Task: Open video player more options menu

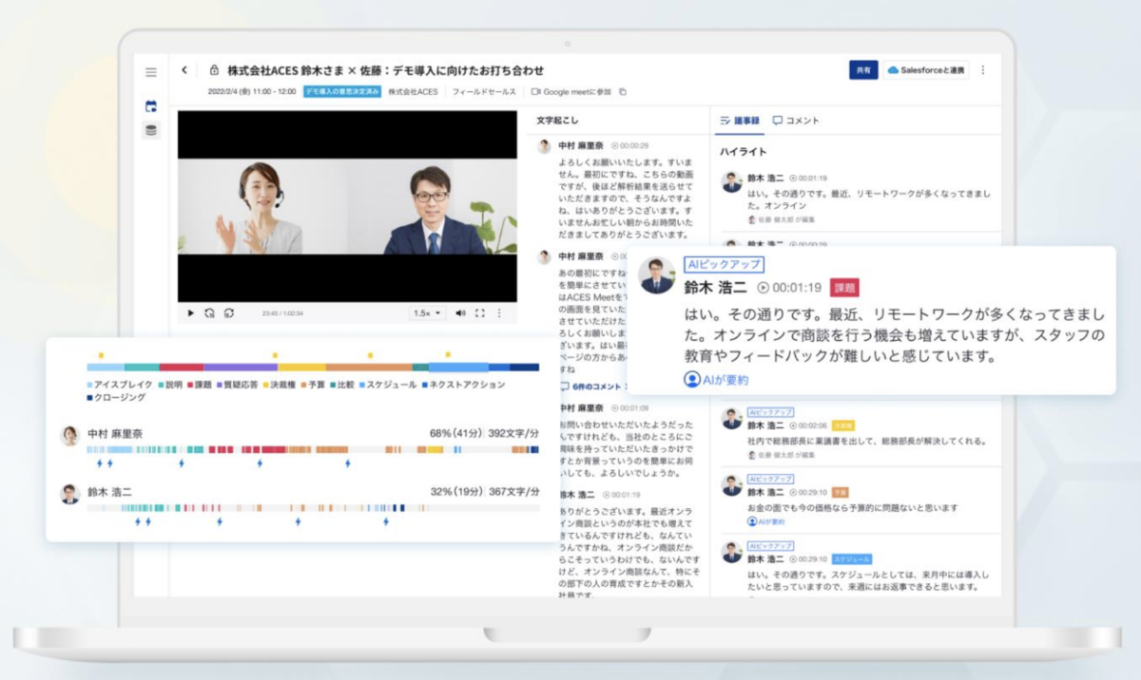Action: click(x=499, y=312)
